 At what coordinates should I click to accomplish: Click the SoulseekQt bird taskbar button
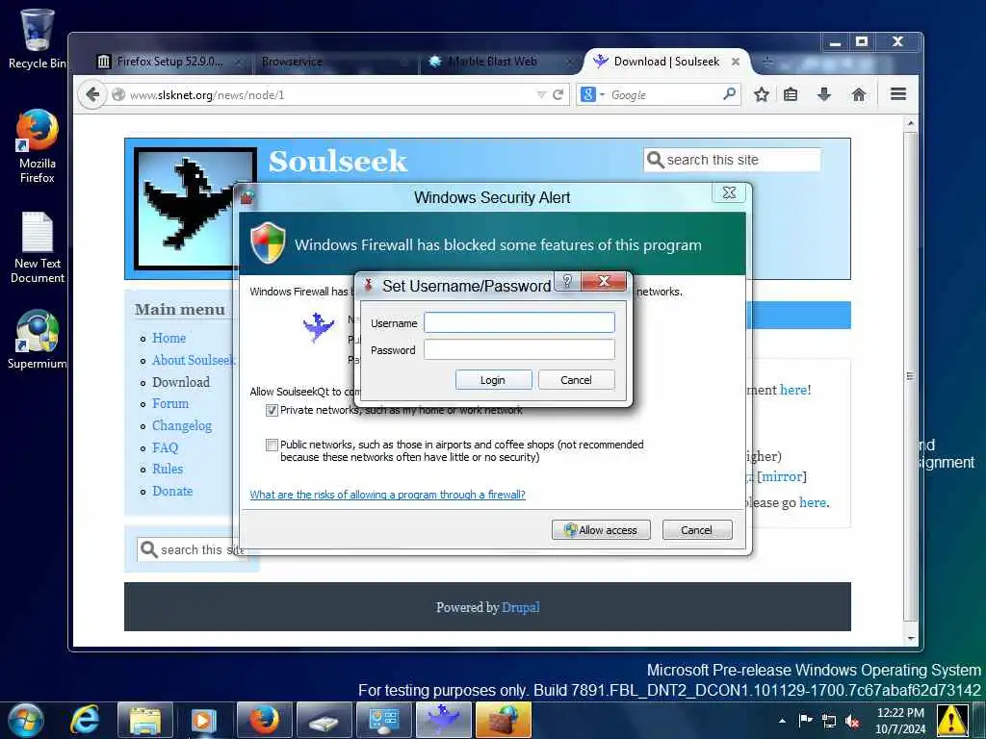click(x=443, y=720)
